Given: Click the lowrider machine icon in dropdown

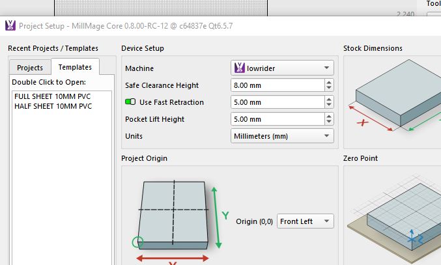Looking at the screenshot, I should click(239, 68).
